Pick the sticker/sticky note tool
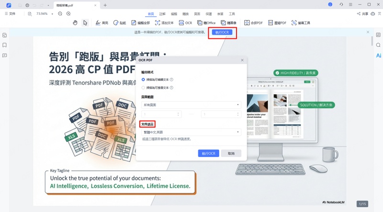 click(x=120, y=22)
